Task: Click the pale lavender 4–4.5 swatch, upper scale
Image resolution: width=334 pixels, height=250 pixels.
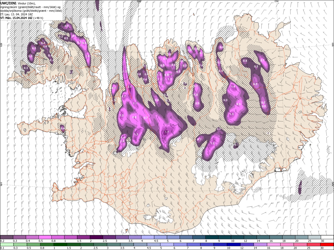Action: point(147,237)
